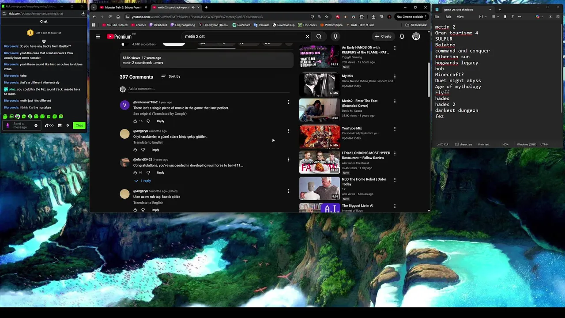Open Wolfram|Alpha bookmark
Viewport: 565px width, 318px height.
(x=331, y=25)
